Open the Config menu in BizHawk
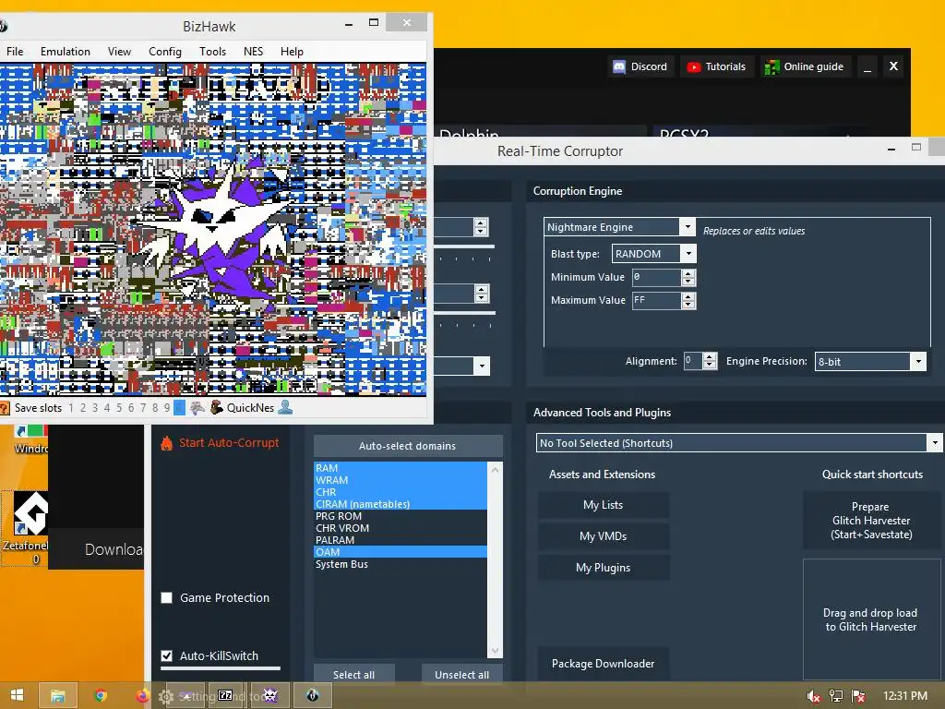 165,52
